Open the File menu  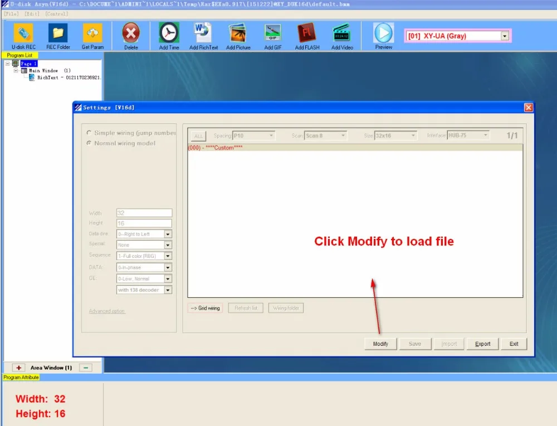(x=11, y=14)
